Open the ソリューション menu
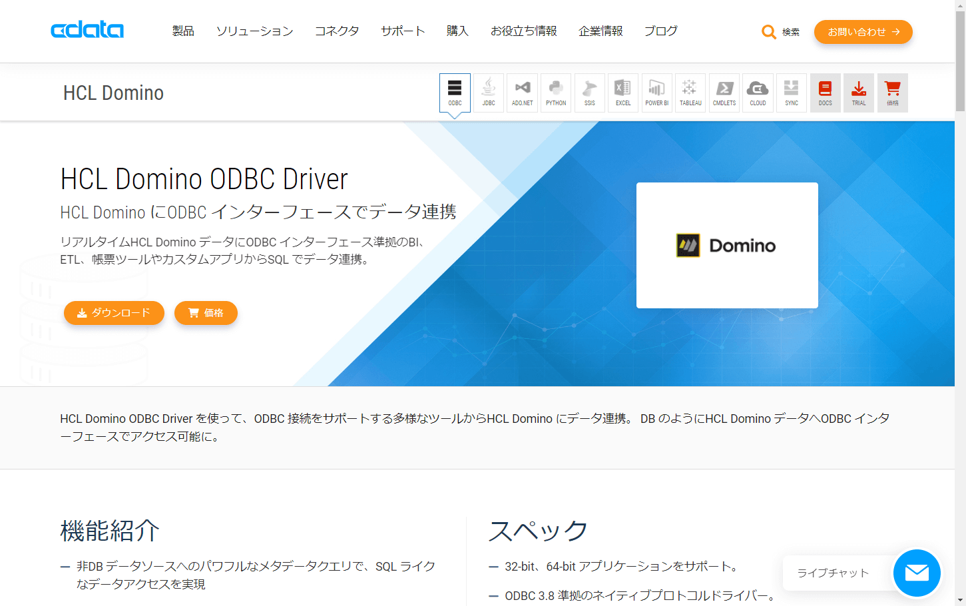The image size is (966, 606). tap(254, 31)
